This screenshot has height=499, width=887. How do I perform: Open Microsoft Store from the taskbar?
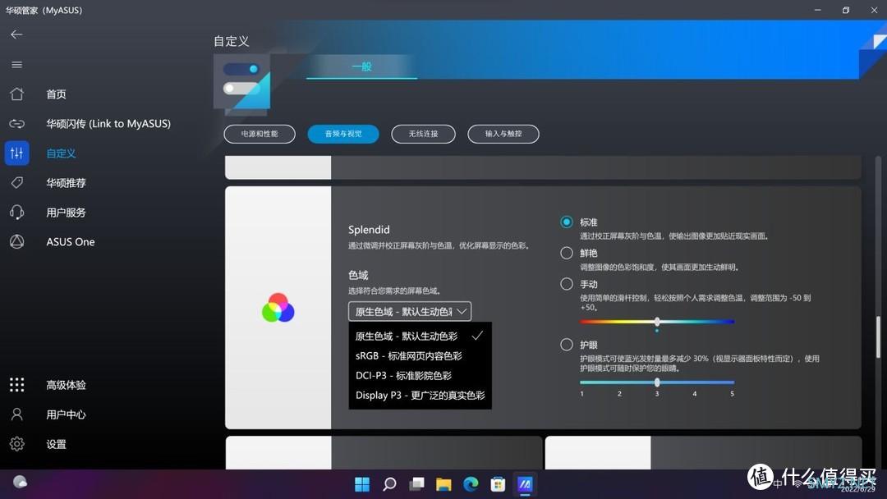(x=498, y=484)
